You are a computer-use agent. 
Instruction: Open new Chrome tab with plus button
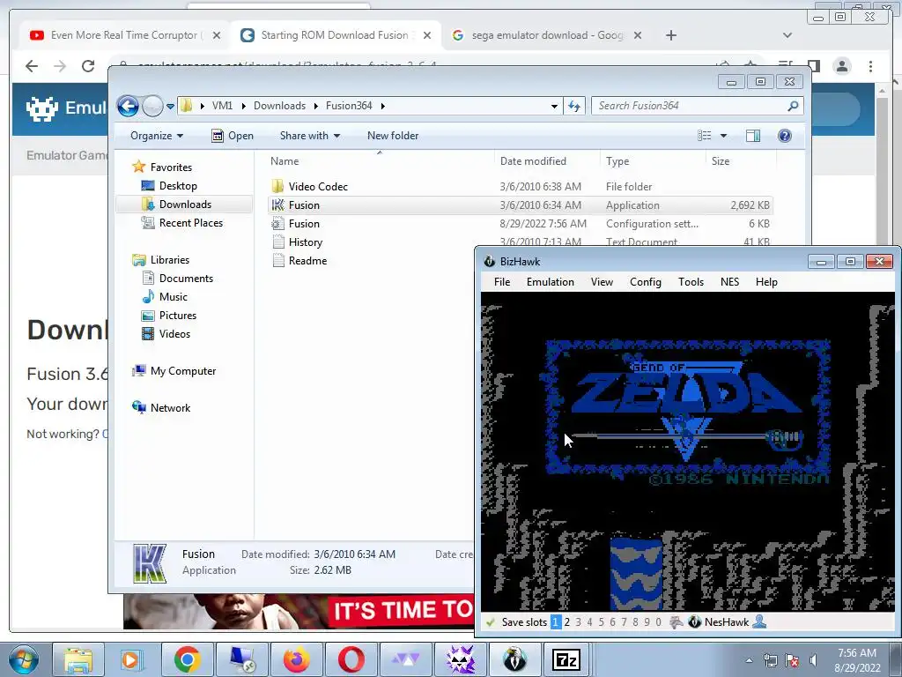670,35
